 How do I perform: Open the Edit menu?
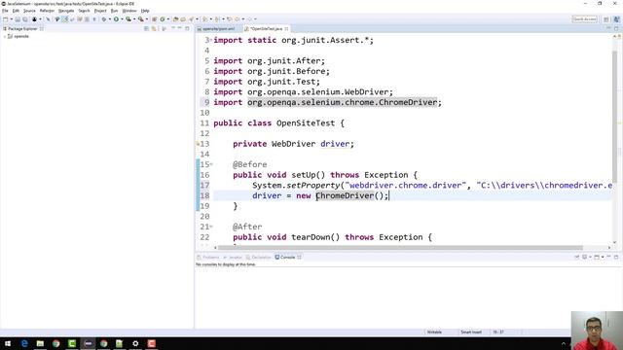16,11
